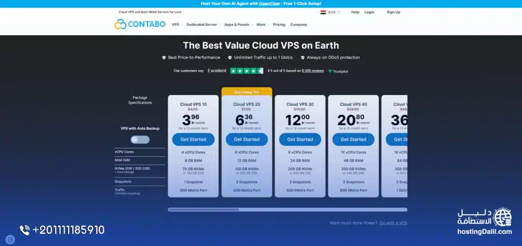Click the '1 Snapshot' spec
The width and height of the screenshot is (522, 246).
click(193, 182)
